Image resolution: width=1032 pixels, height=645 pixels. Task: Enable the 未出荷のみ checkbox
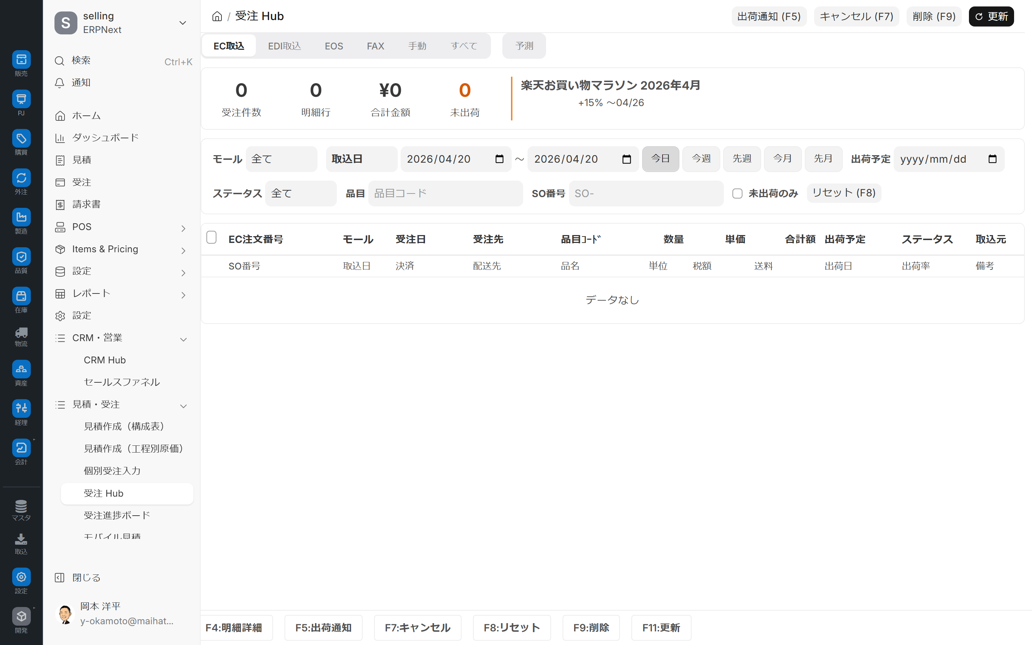coord(737,193)
